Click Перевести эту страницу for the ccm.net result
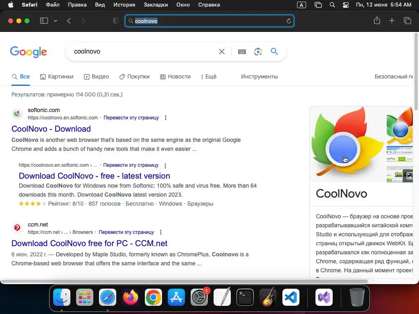The width and height of the screenshot is (419, 314). pyautogui.click(x=126, y=232)
